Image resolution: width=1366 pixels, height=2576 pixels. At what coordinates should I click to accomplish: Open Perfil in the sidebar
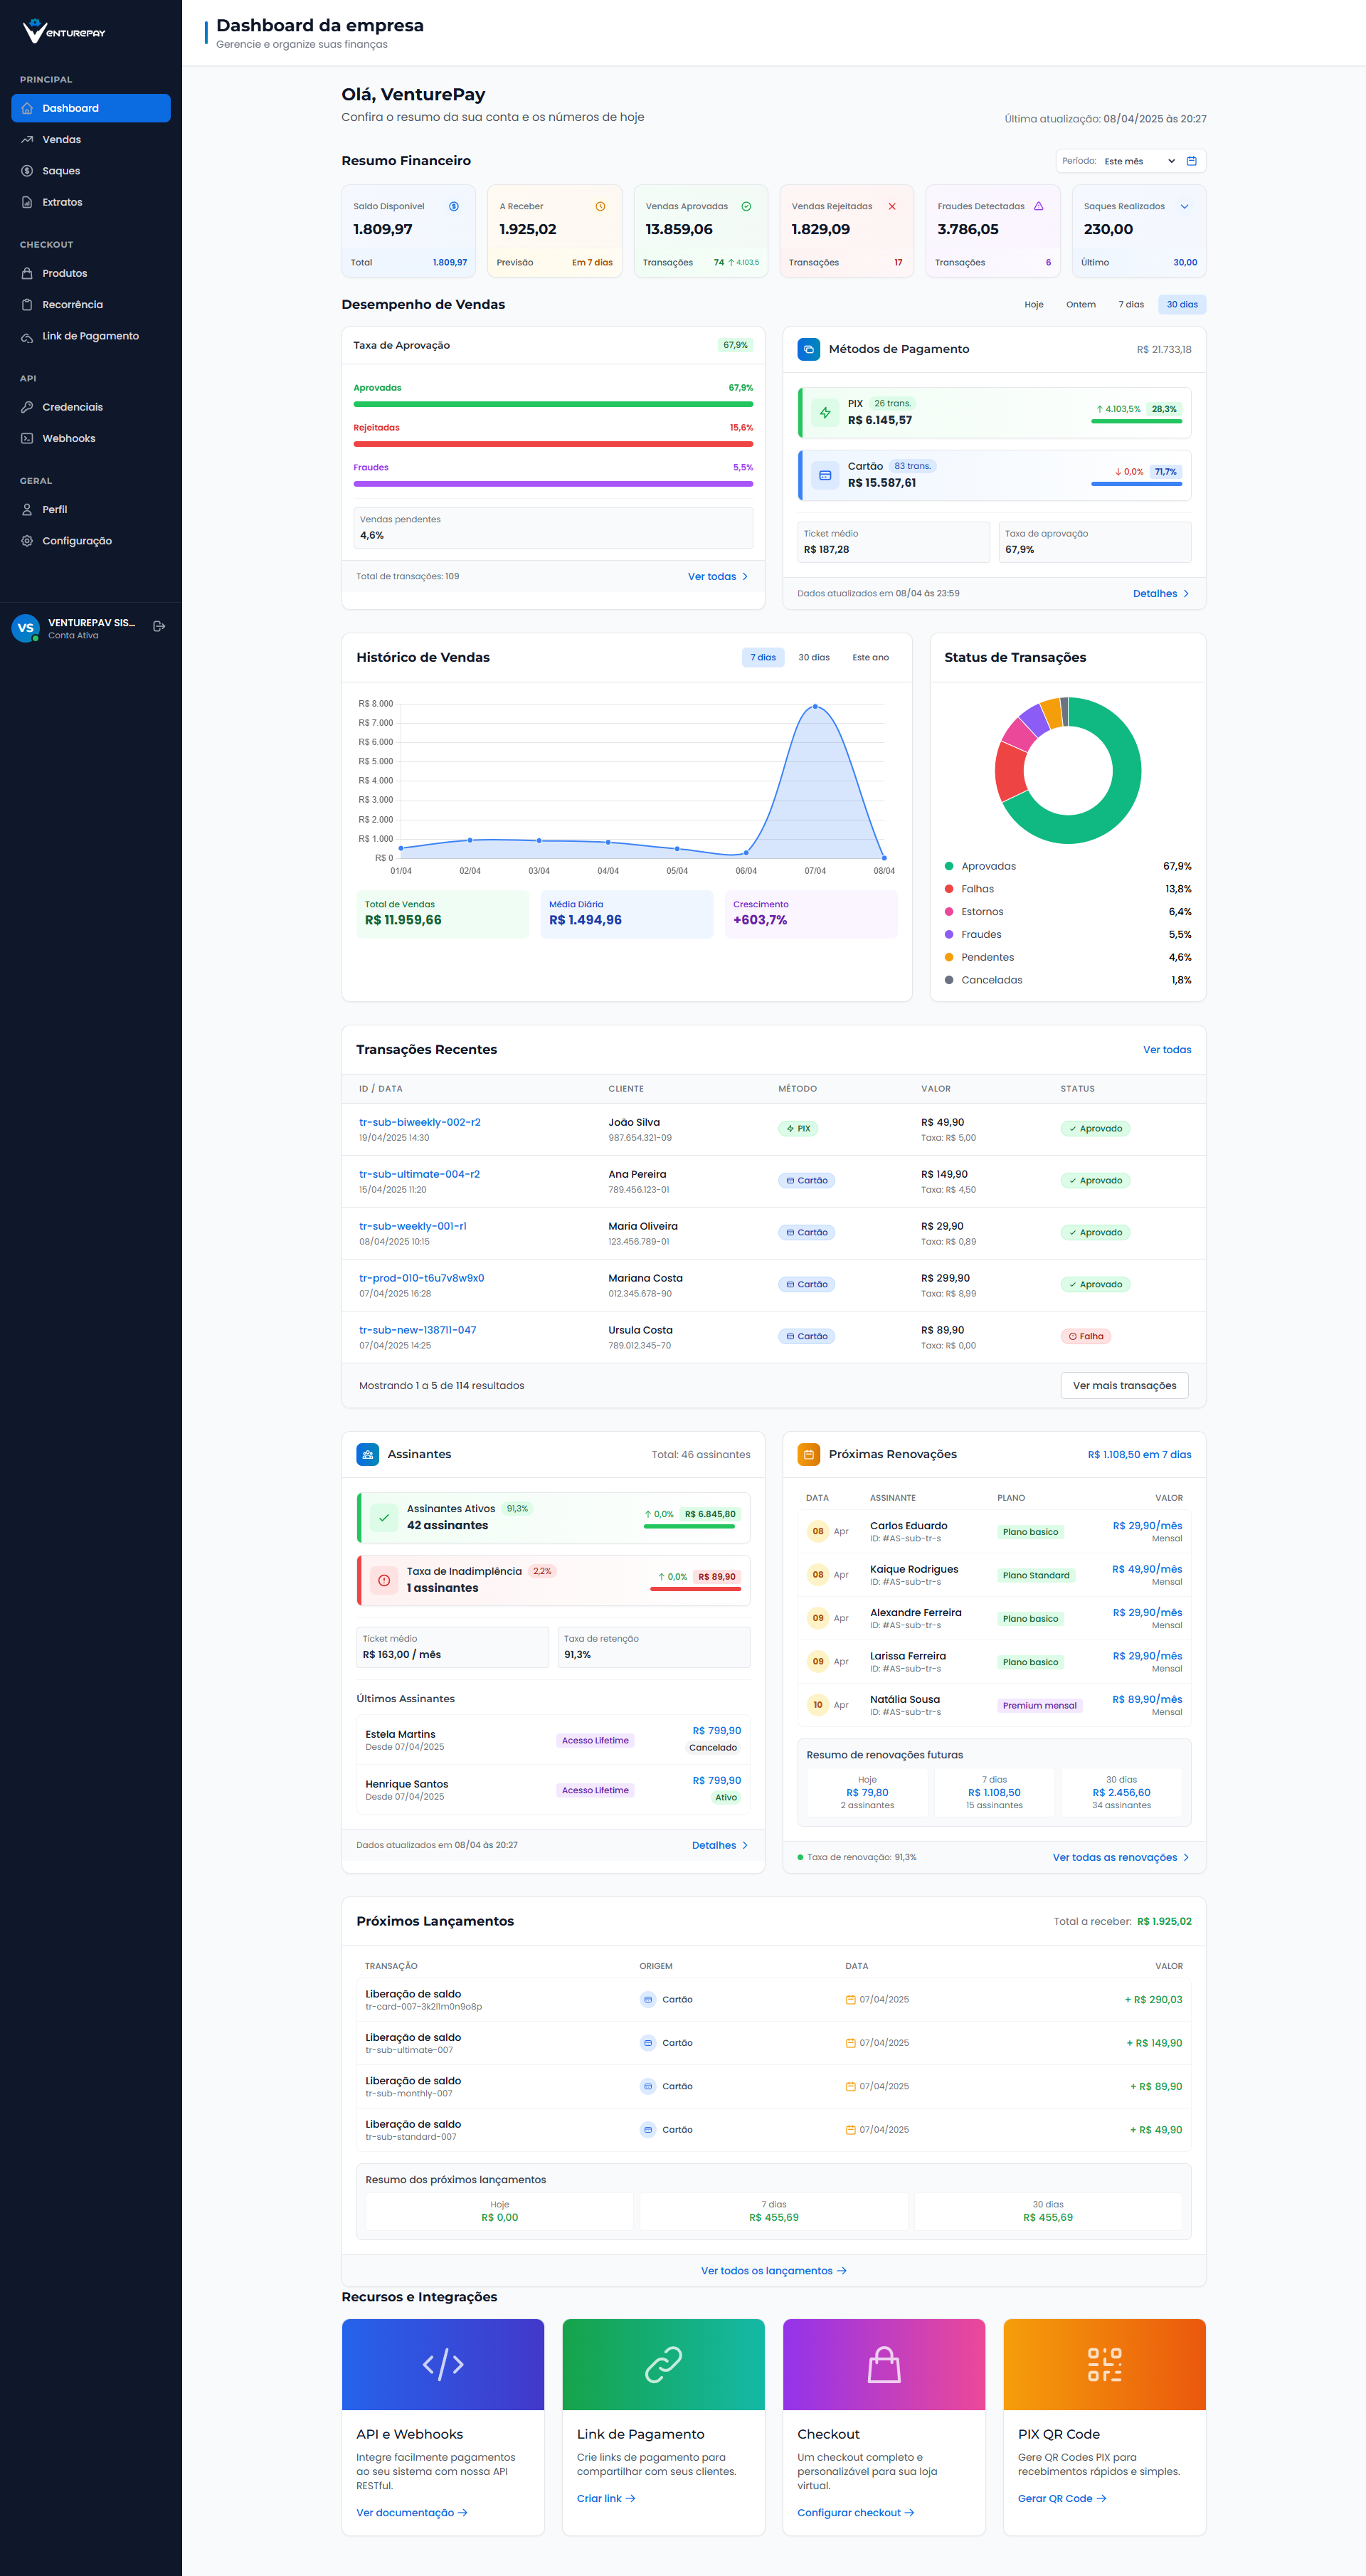coord(91,510)
